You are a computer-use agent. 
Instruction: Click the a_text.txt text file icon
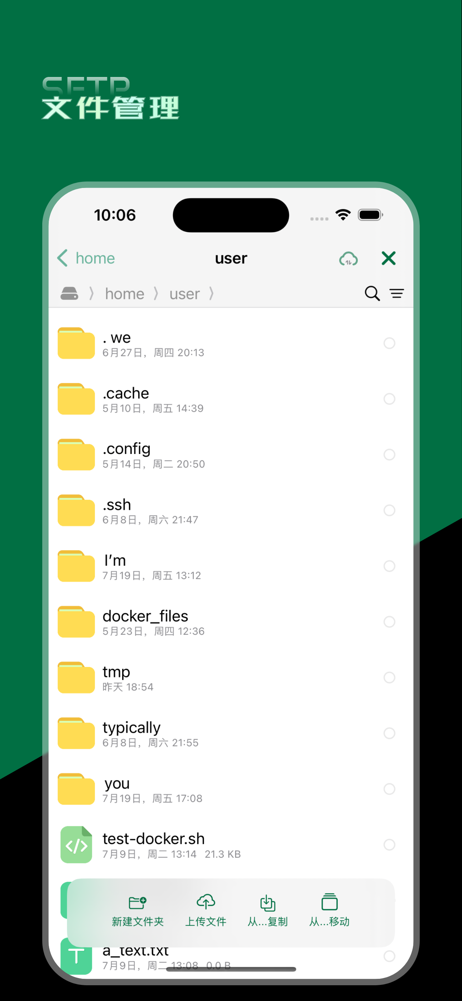(x=76, y=956)
